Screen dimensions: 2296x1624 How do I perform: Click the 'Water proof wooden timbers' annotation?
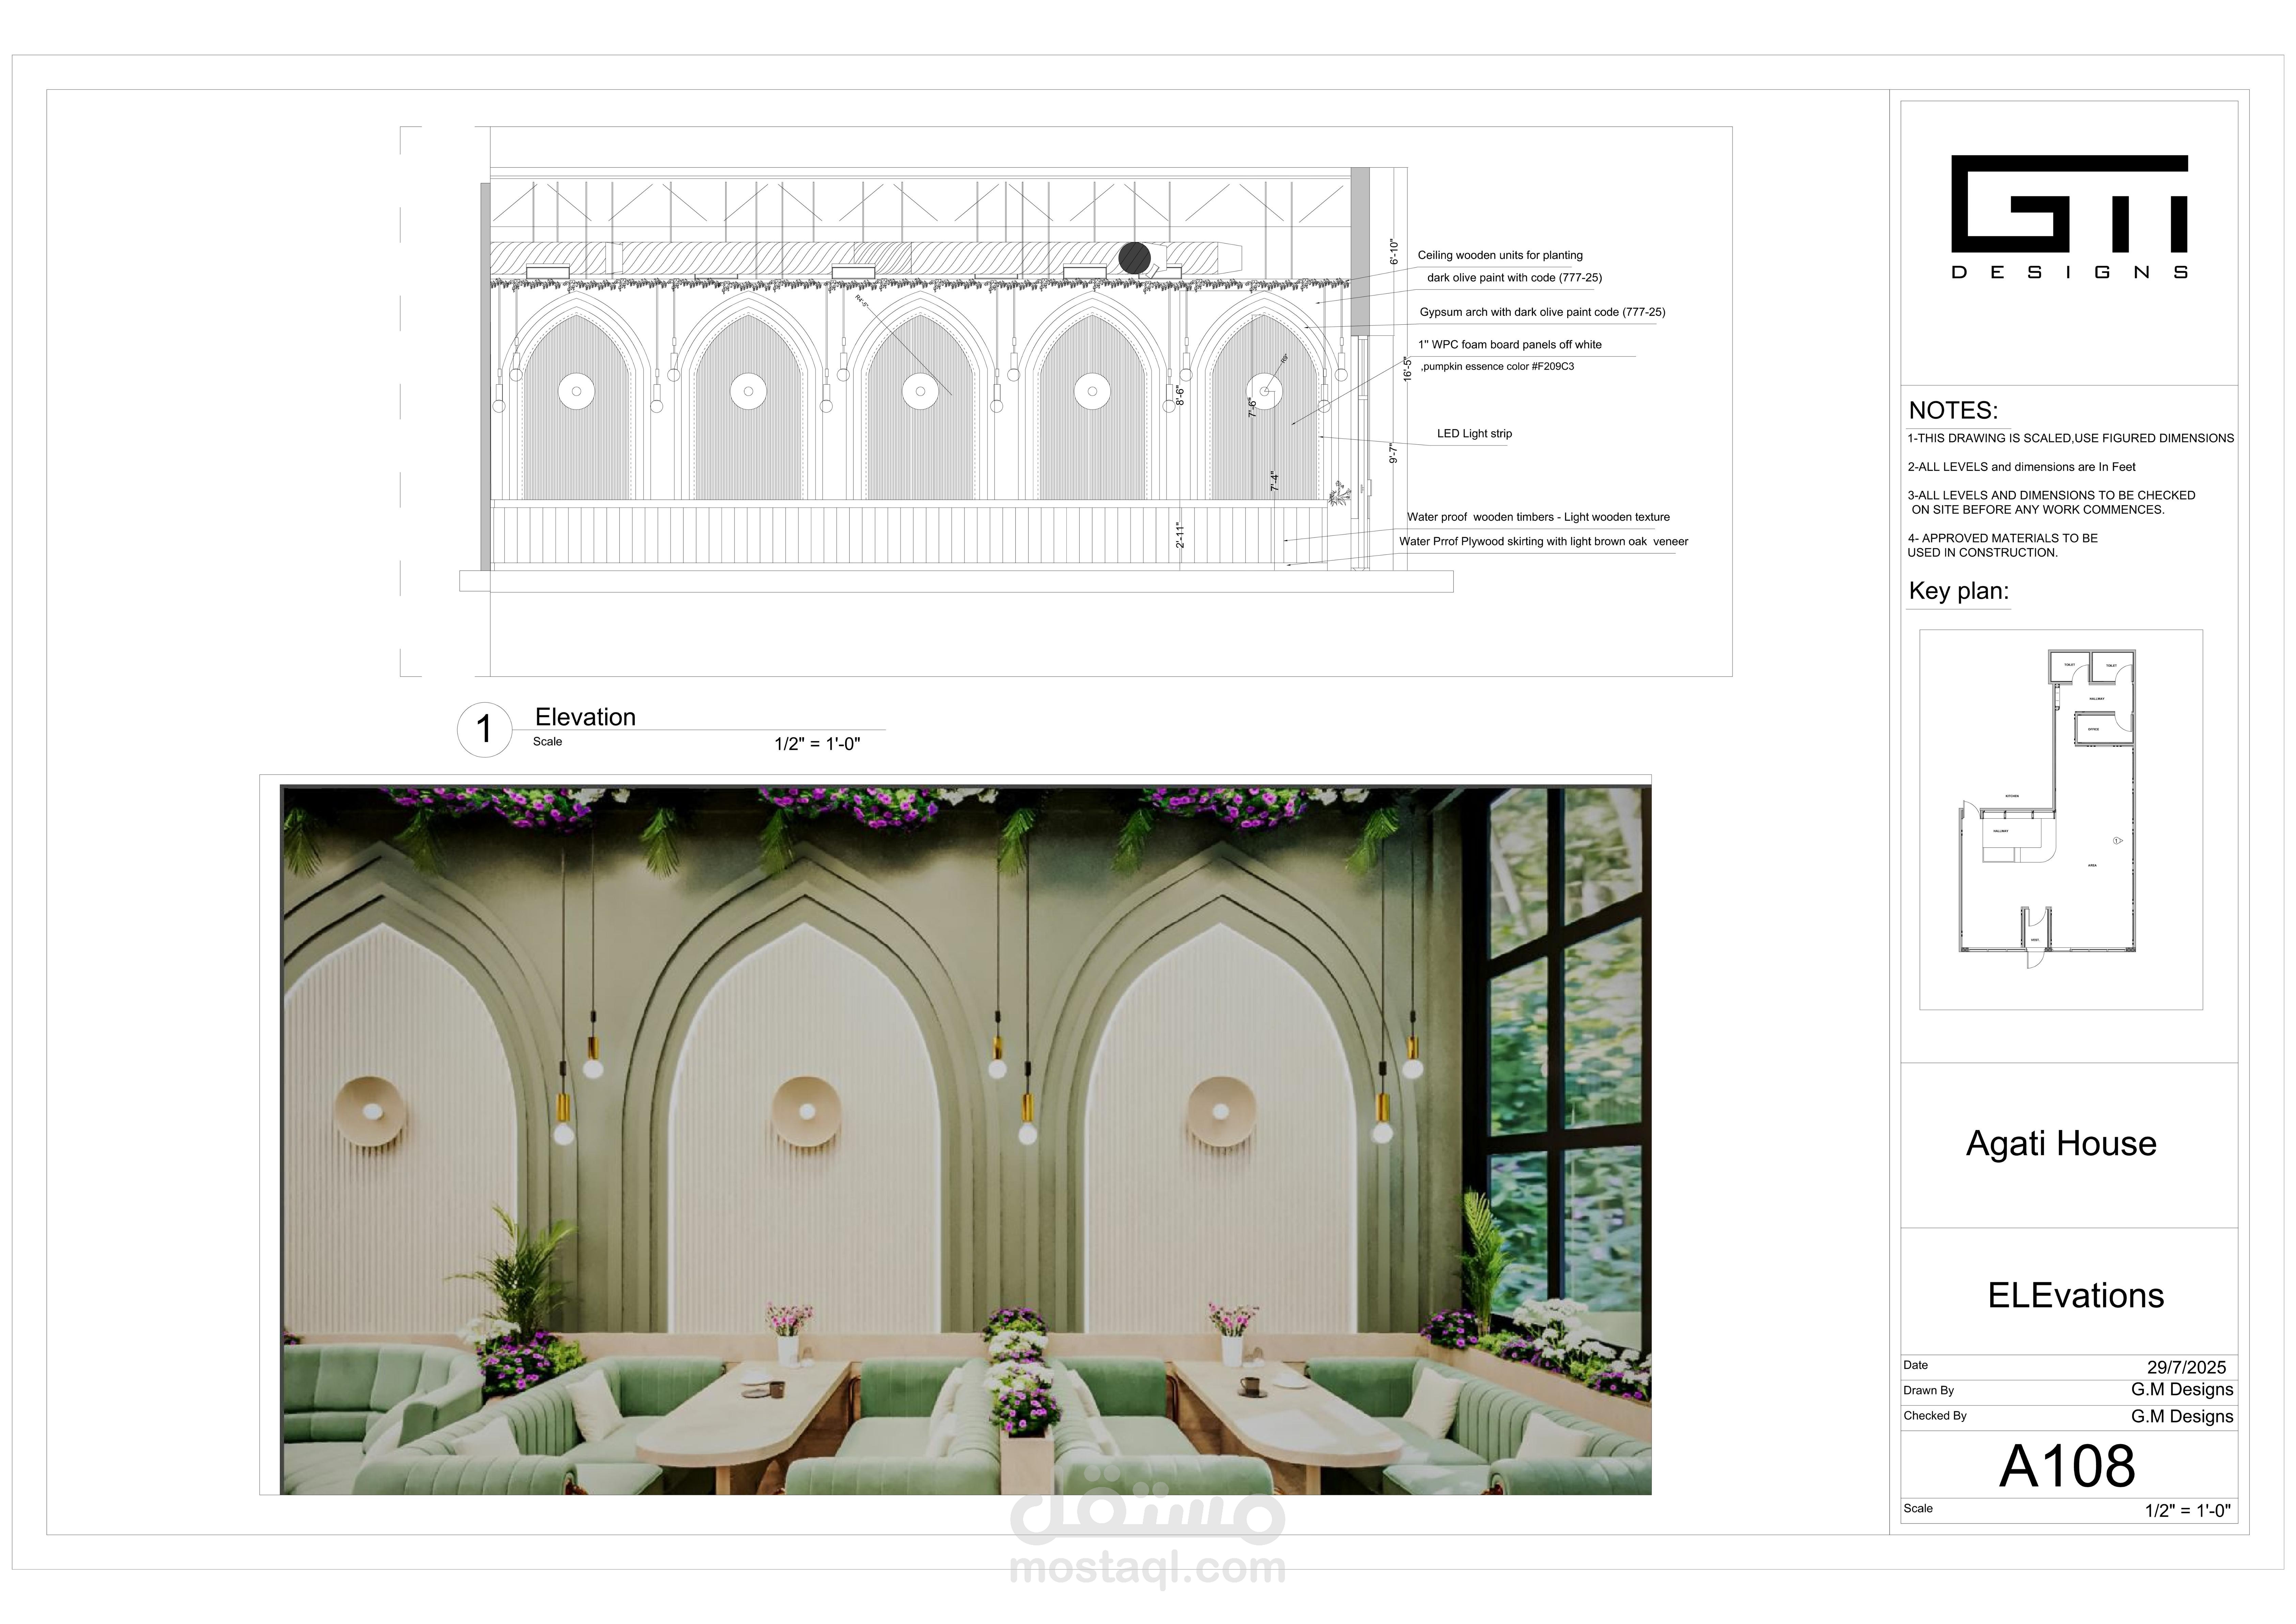[x=1538, y=517]
